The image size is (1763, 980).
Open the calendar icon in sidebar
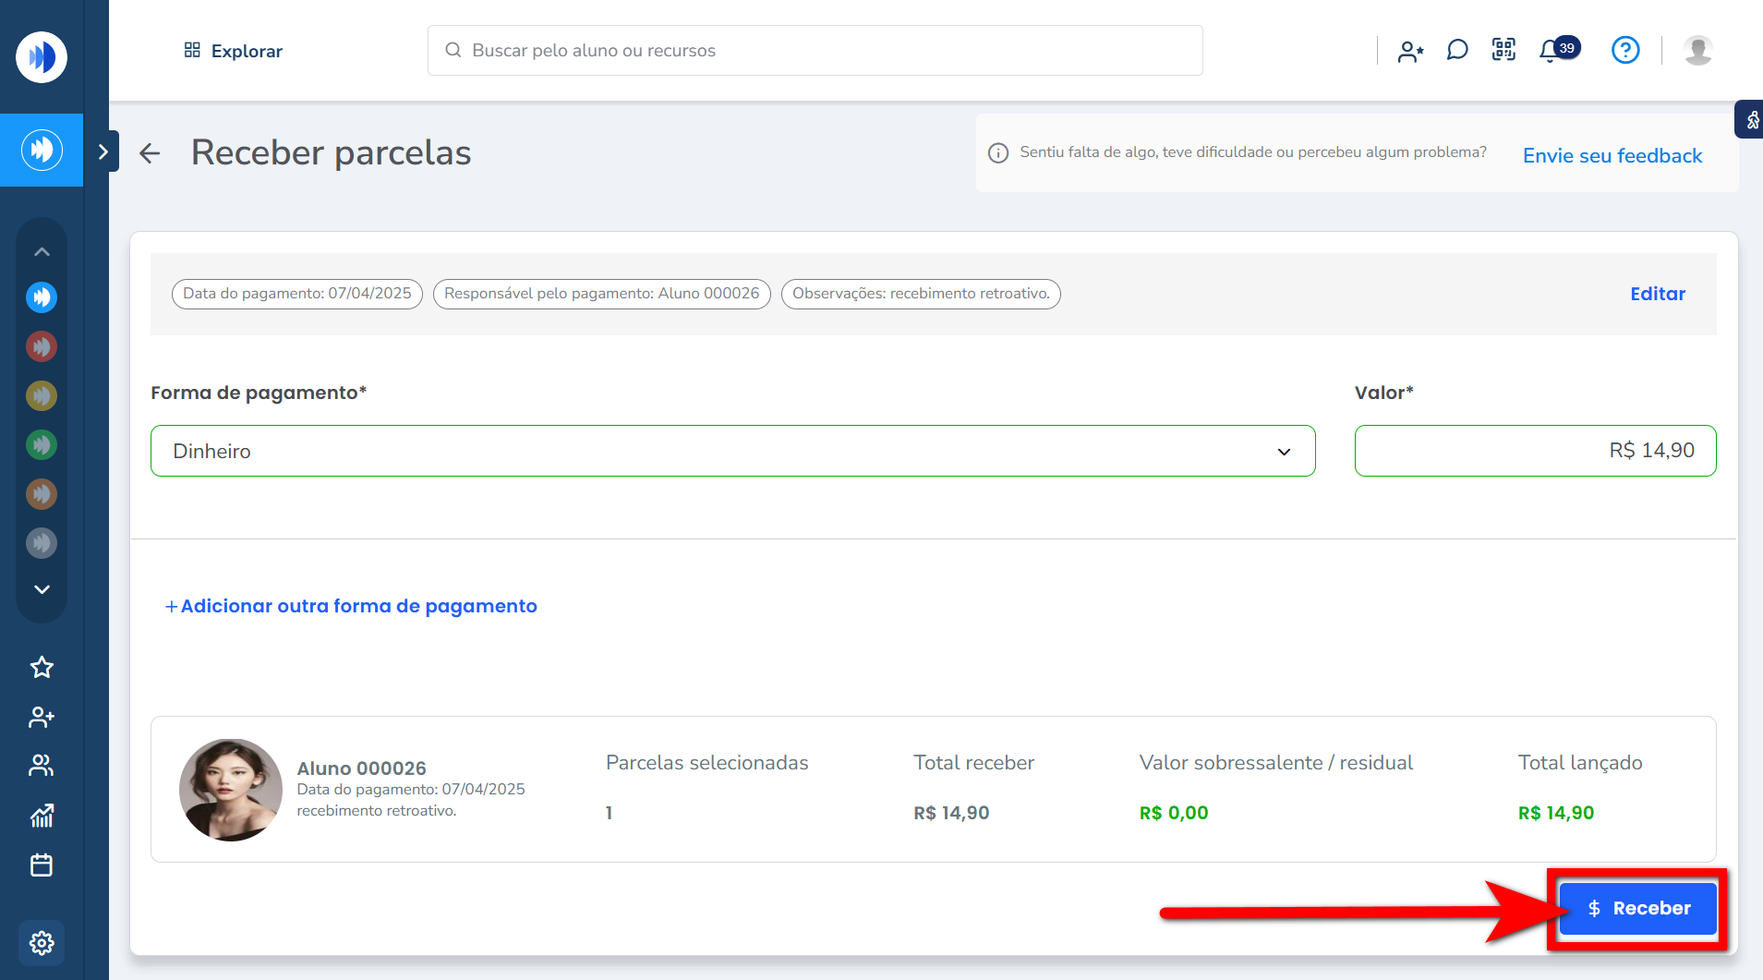pyautogui.click(x=42, y=865)
